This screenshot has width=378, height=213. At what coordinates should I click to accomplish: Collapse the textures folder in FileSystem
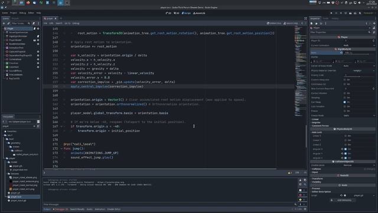click(x=7, y=173)
